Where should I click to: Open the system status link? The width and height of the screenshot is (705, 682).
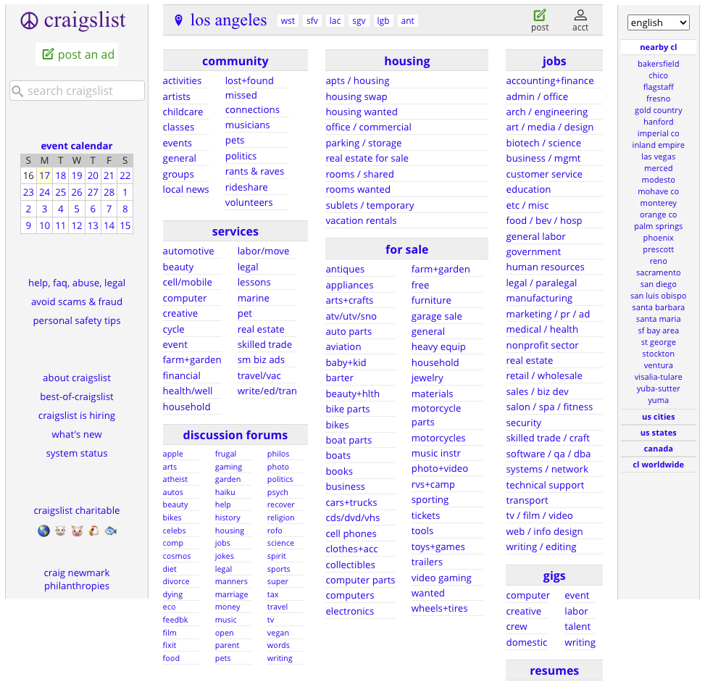(76, 453)
